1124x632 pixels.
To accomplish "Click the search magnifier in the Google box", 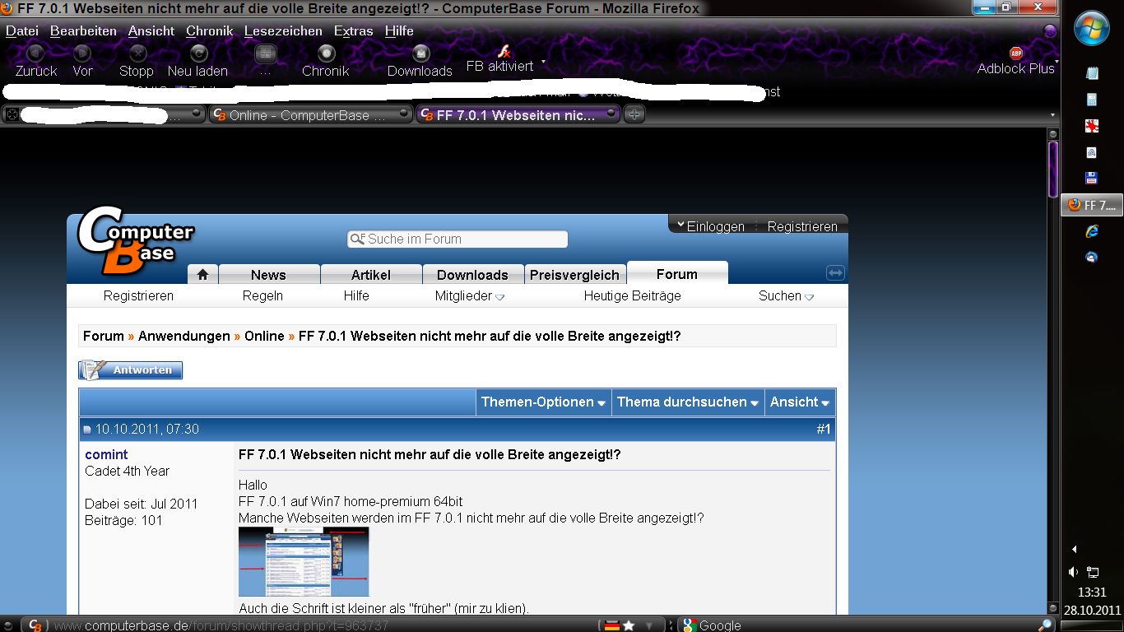I will (1045, 625).
